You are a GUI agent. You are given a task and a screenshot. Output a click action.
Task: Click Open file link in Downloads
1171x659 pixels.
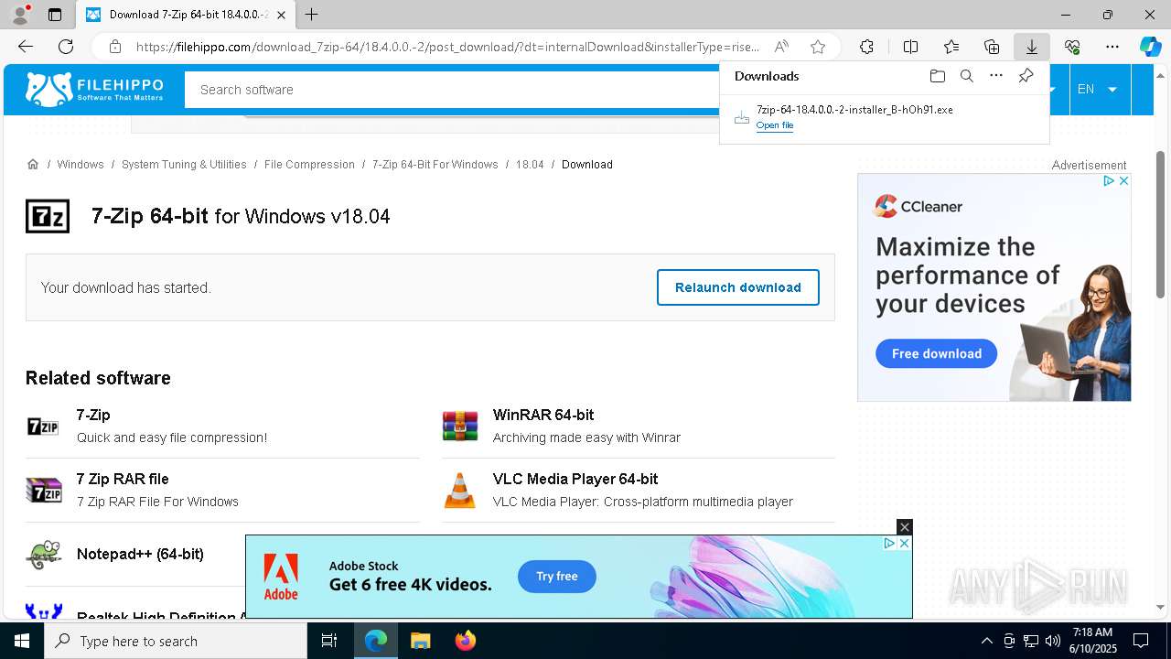(775, 125)
